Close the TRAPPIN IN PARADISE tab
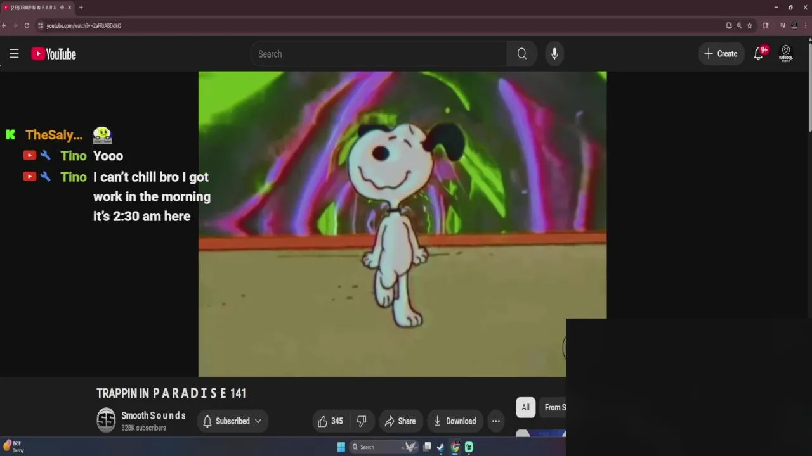Screen dimensions: 812x456 pyautogui.click(x=70, y=8)
